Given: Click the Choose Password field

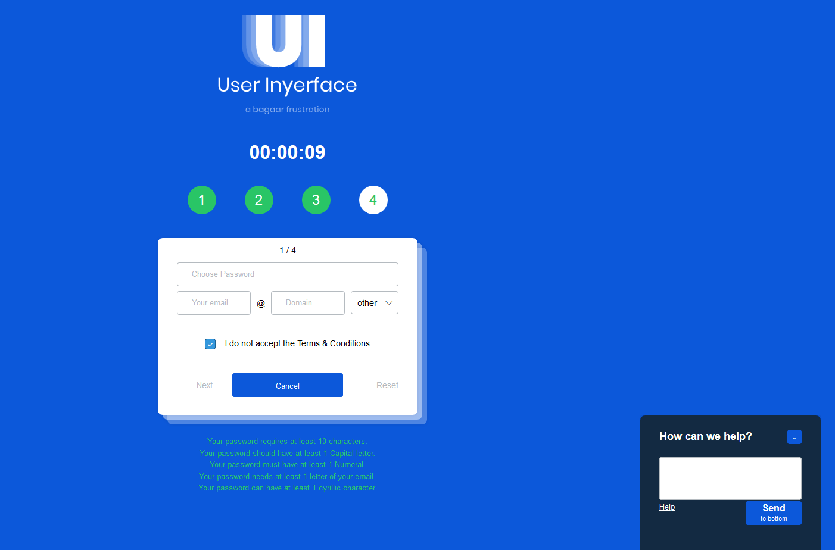Looking at the screenshot, I should pos(287,274).
